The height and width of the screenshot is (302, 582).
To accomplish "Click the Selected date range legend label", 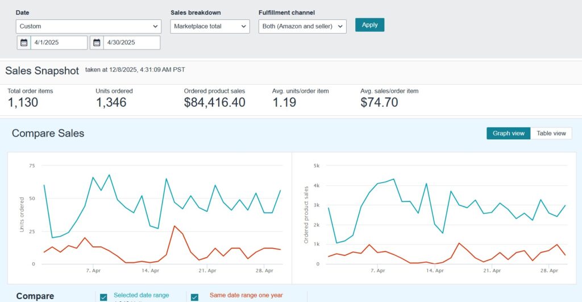I will click(141, 295).
